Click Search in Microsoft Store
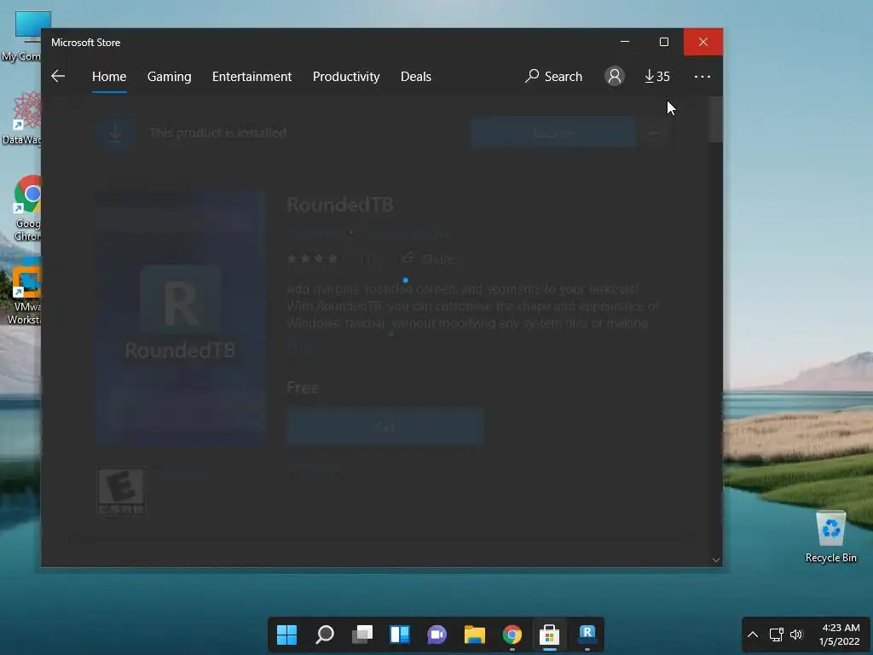 [553, 76]
